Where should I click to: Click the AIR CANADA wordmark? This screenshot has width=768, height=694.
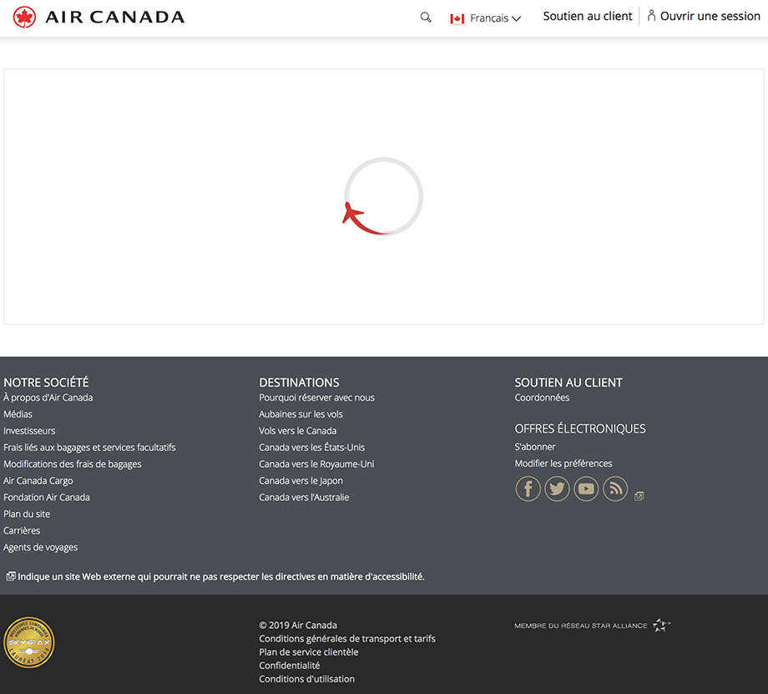[x=114, y=18]
